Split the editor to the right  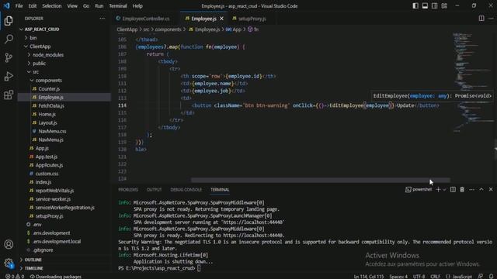481,19
